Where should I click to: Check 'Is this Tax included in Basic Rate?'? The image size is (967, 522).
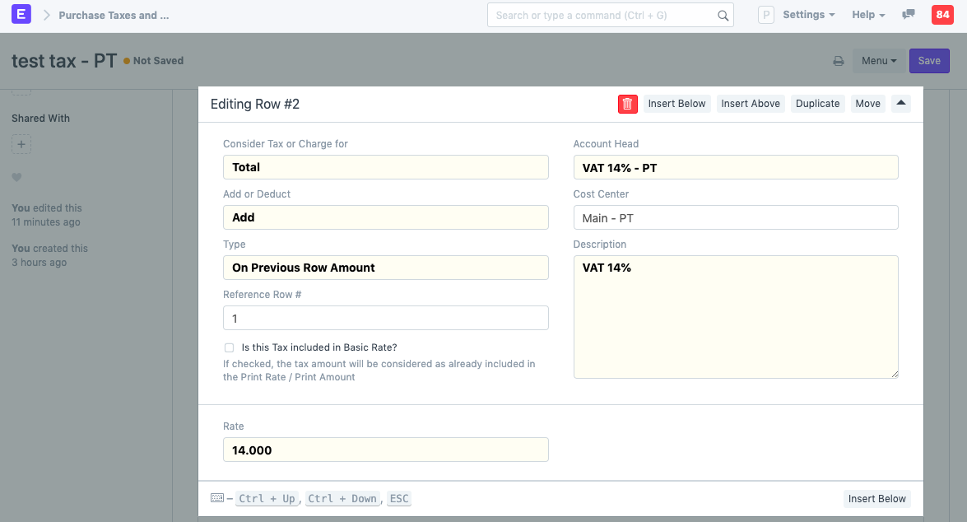(229, 347)
